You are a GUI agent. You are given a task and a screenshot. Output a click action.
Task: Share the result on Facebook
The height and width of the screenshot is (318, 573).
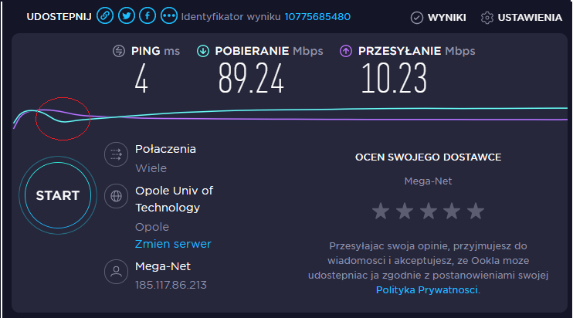click(147, 16)
